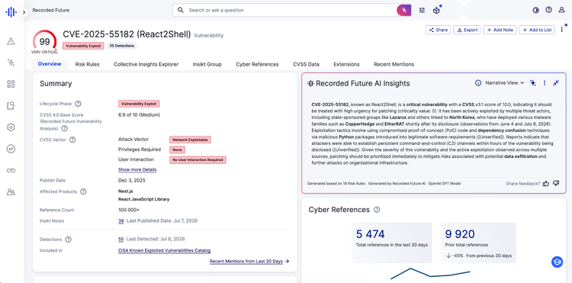Click the 55 Detections badge
This screenshot has width=572, height=283.
tap(122, 46)
